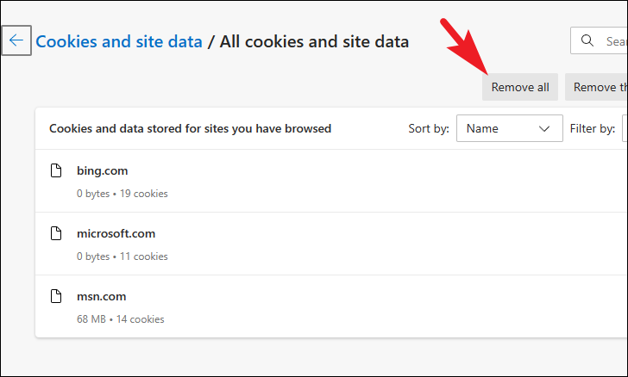Click the magnifier icon in the search box
Screen dimensions: 628x377
[587, 40]
